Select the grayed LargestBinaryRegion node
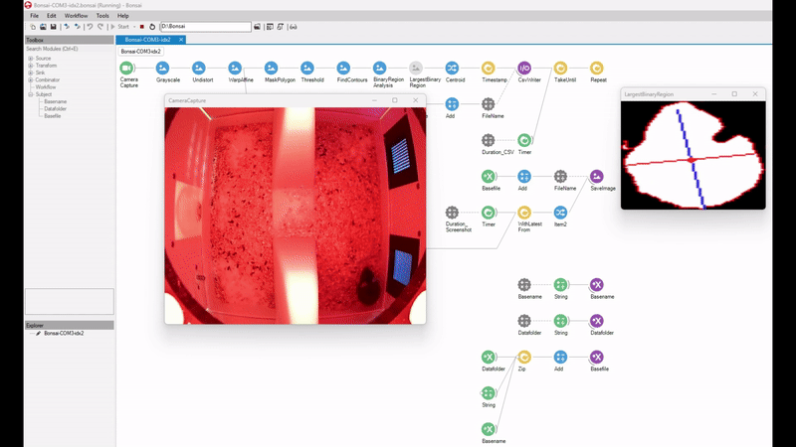Viewport: 796px width, 447px height. [x=416, y=68]
